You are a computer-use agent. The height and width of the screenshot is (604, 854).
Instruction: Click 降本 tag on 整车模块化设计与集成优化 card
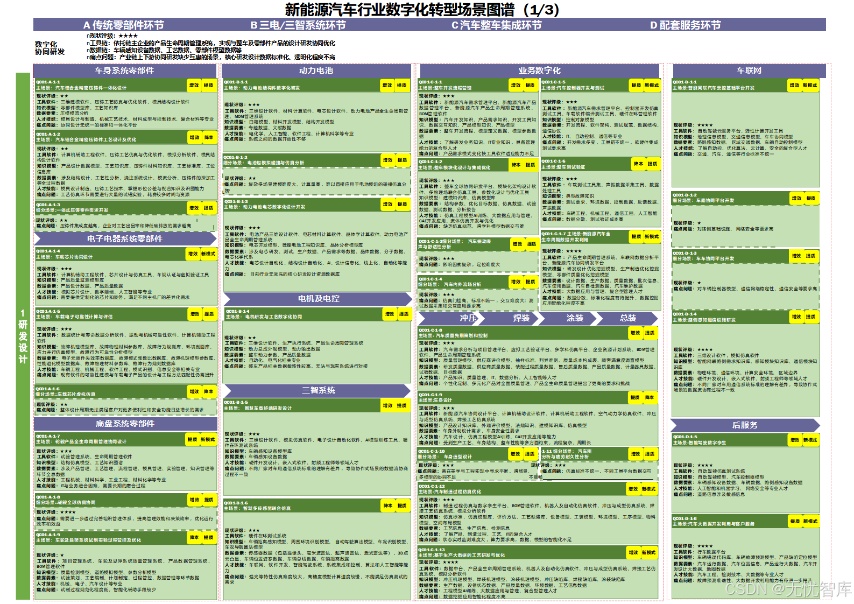(x=516, y=165)
